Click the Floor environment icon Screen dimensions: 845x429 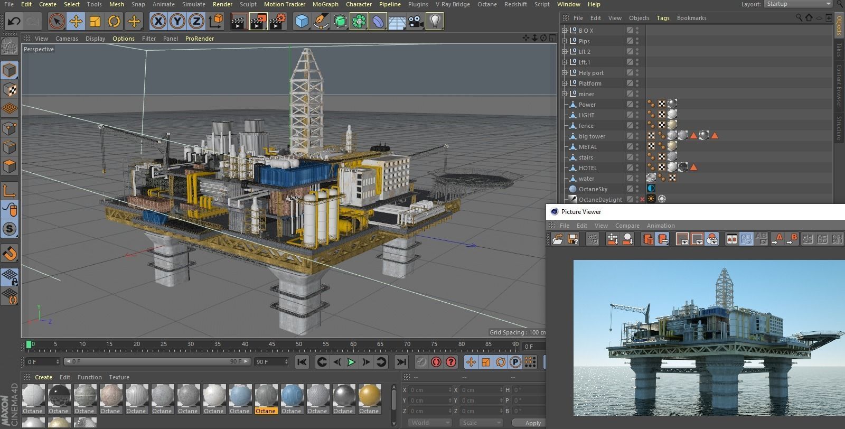pyautogui.click(x=397, y=22)
